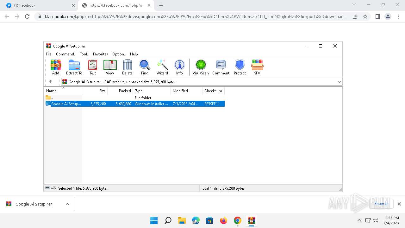Switch to WinRAR on taskbar
Screen dimensions: 405x228
tap(252, 221)
